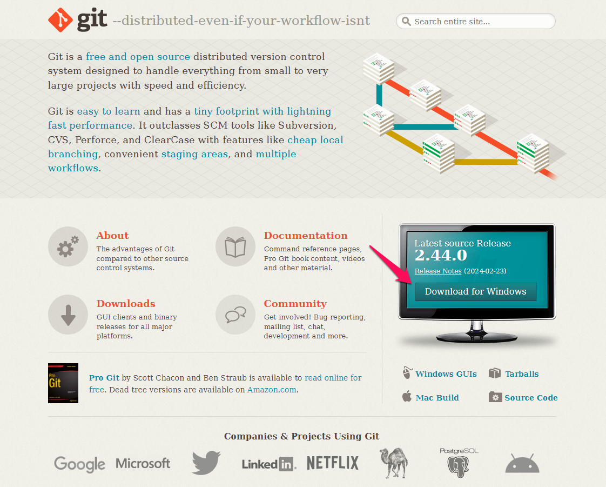Click the --distributed-even-if-your-workflow-isnt tagline
This screenshot has width=606, height=487.
coord(241,21)
